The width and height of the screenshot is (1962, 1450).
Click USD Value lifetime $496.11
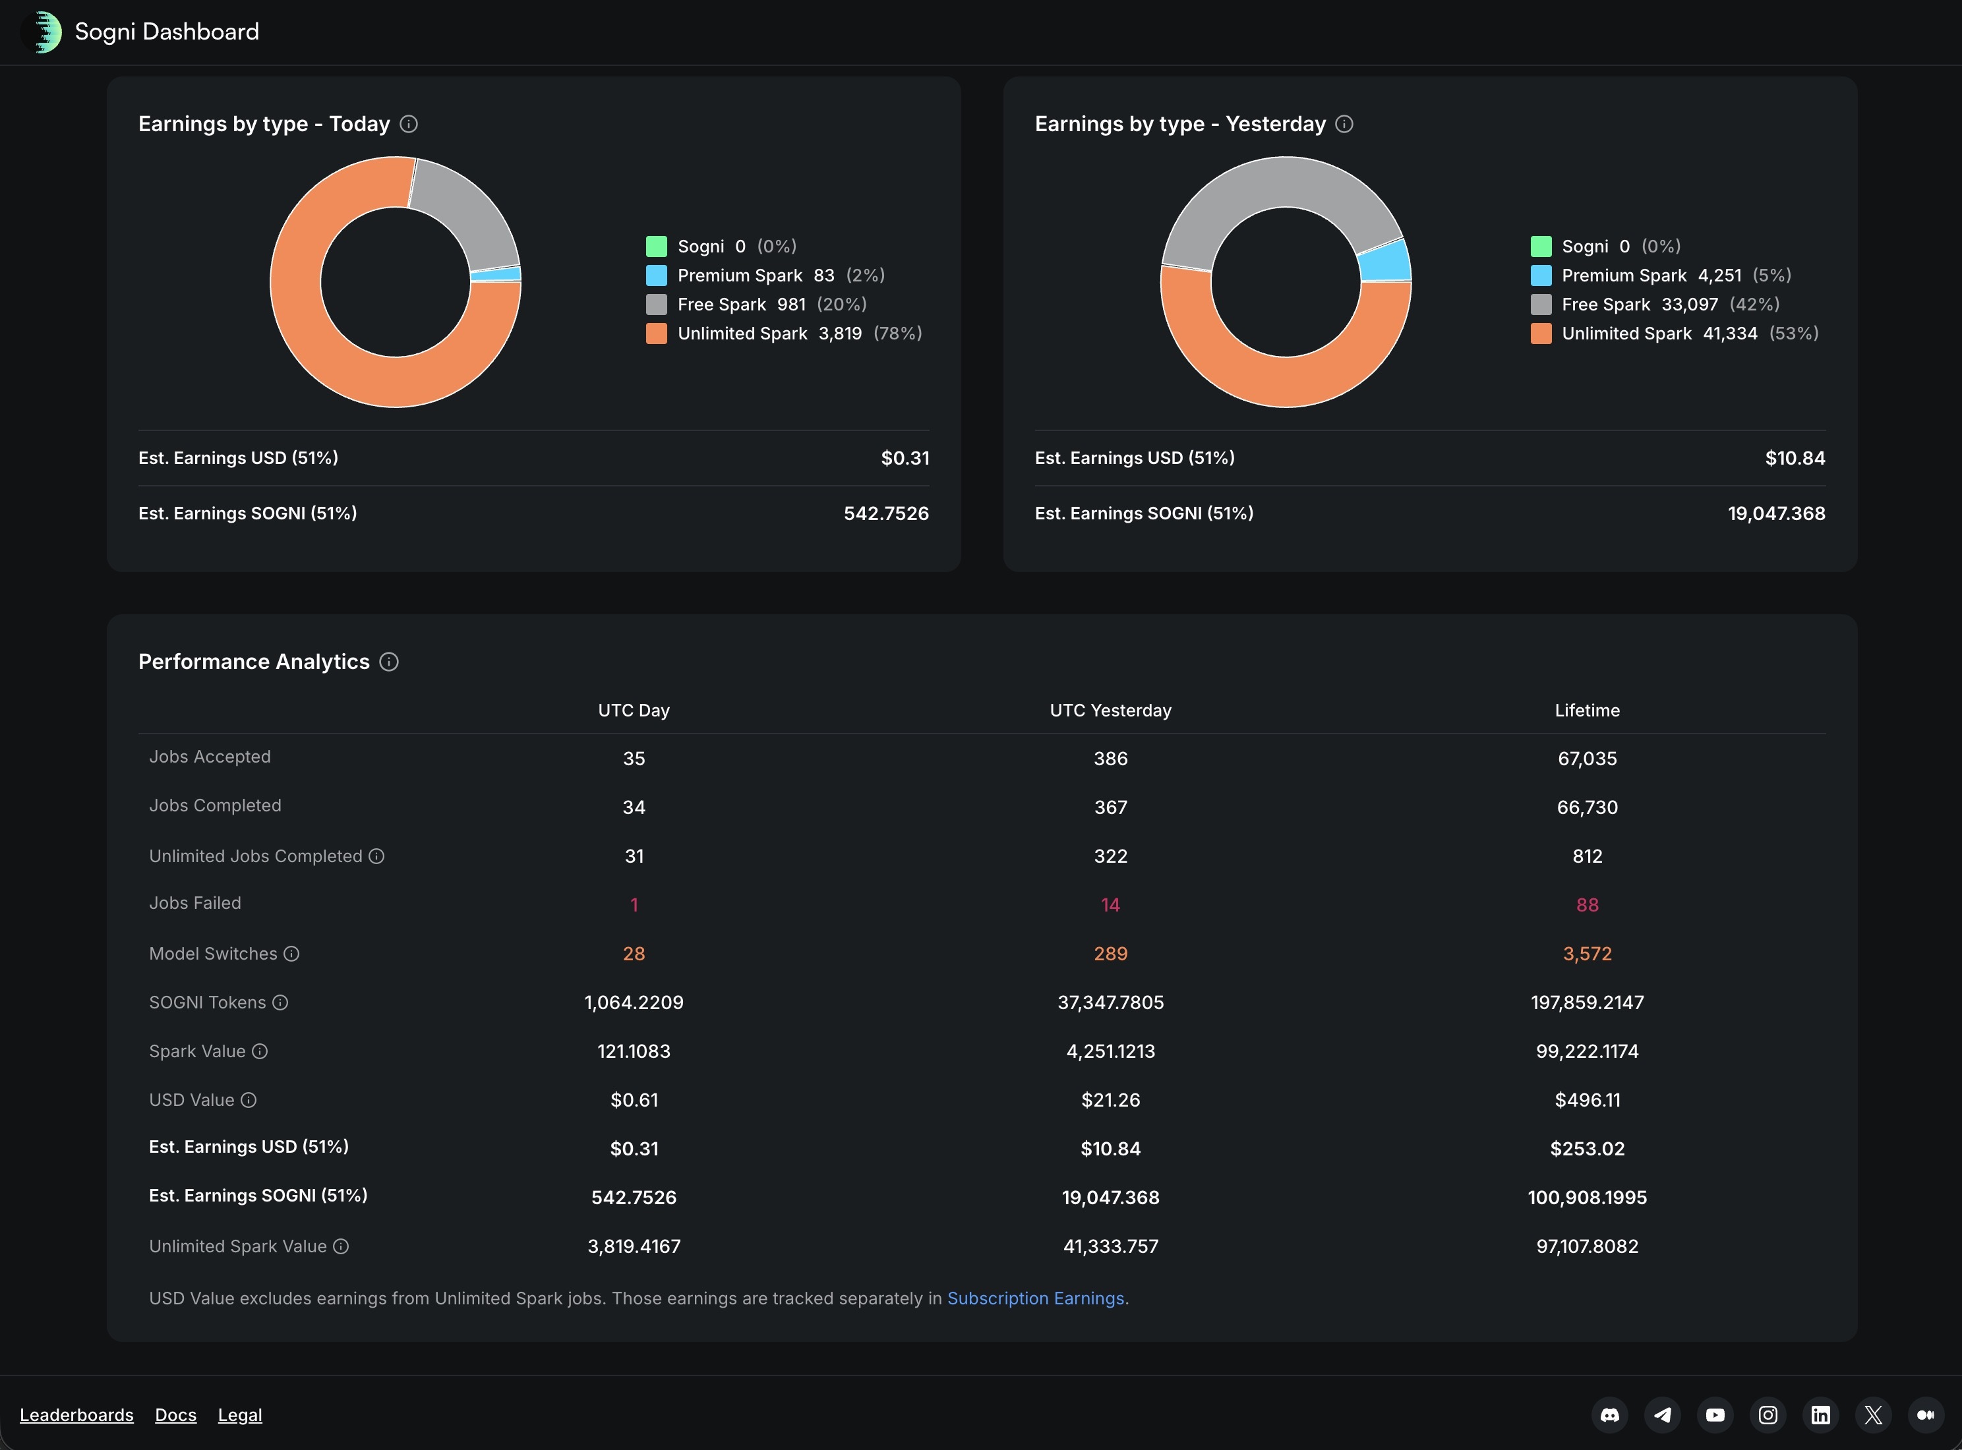(x=1587, y=1100)
